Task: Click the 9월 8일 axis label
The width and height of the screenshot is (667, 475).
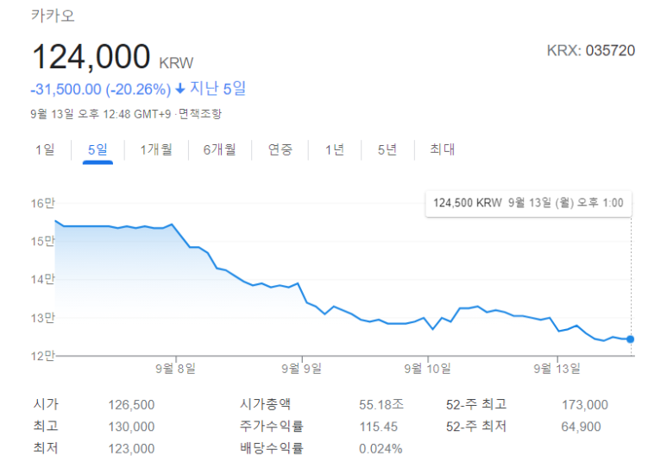Action: pos(175,368)
